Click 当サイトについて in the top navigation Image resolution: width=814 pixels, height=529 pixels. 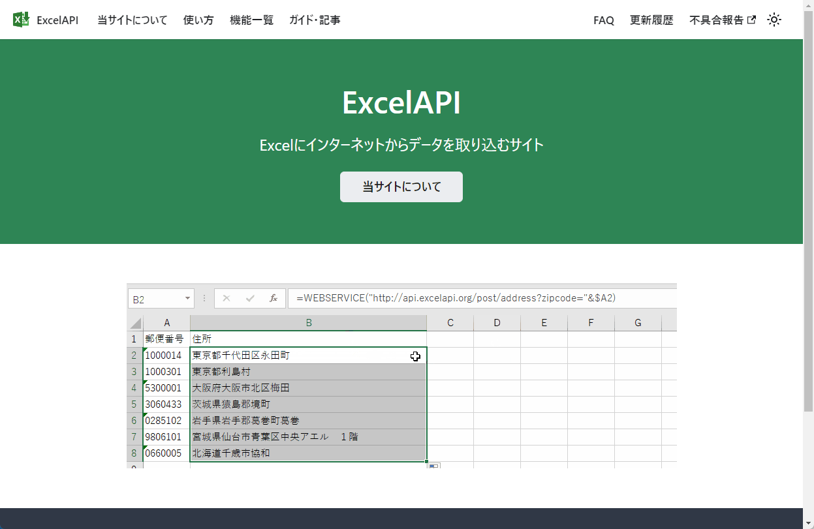(131, 20)
